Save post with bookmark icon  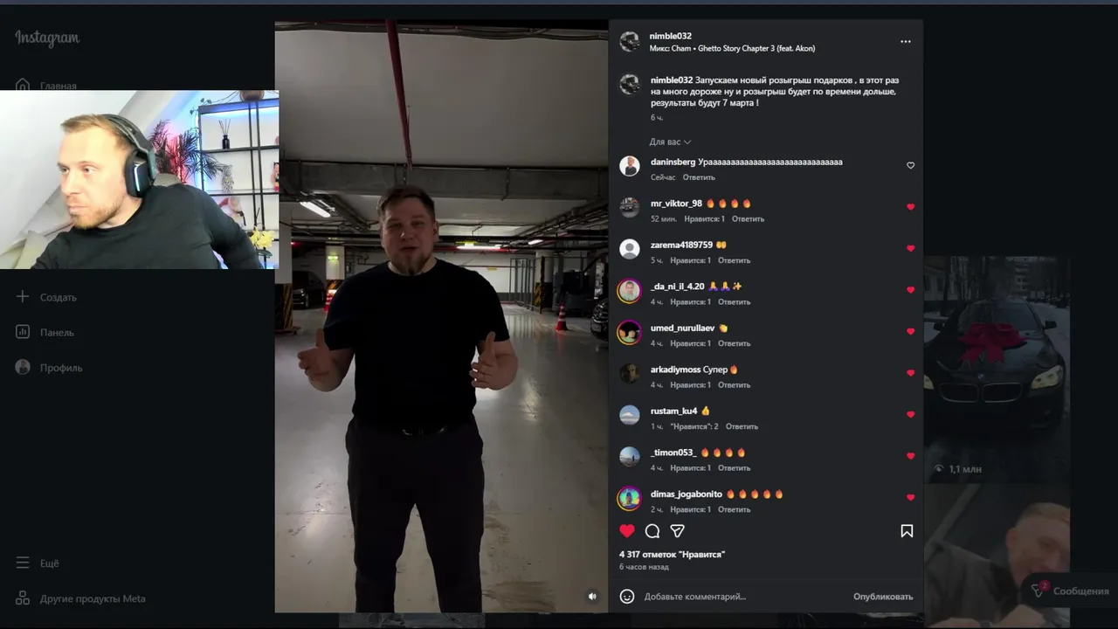coord(907,530)
